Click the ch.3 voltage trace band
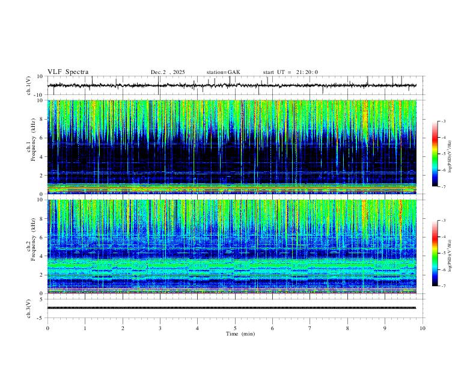The image size is (476, 368). [232, 308]
